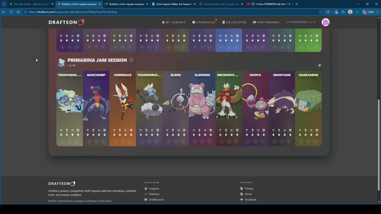Click the trophy icon on the Cinderace card
This screenshot has width=381, height=214.
pos(120,130)
